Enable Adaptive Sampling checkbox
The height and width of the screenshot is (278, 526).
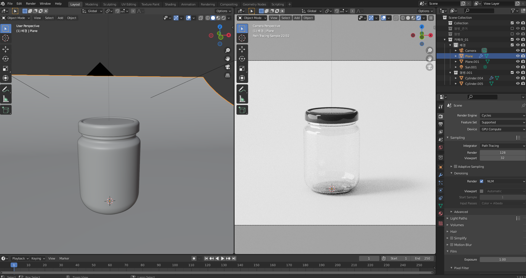[x=456, y=166]
